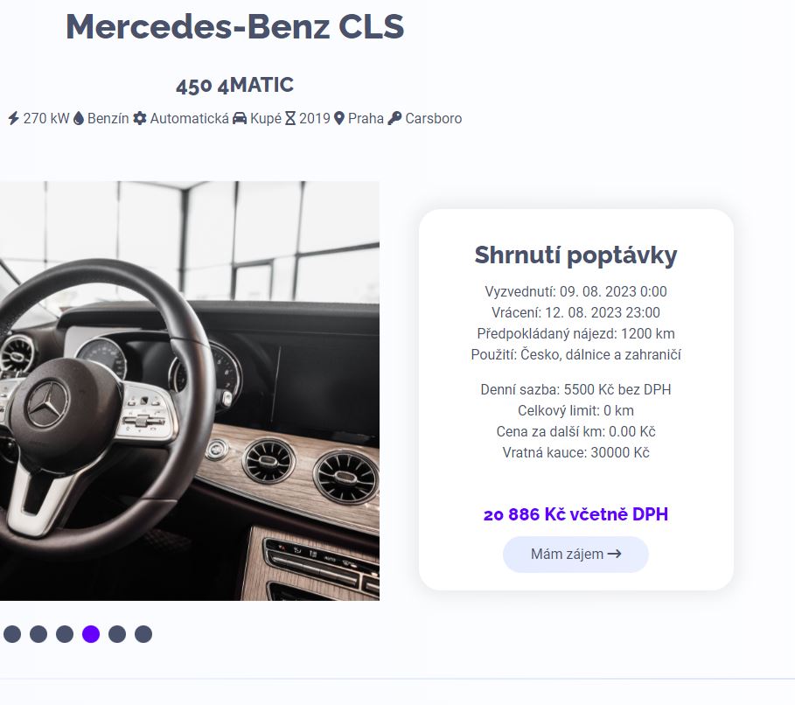Select the fifth carousel dot

[117, 634]
